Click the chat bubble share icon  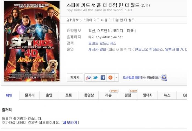[x=88, y=77]
